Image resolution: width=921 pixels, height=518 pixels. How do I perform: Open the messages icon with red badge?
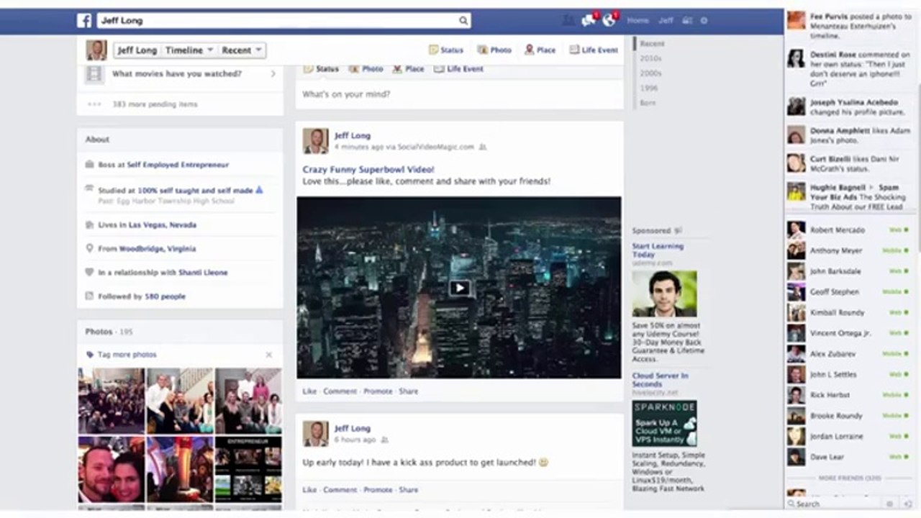589,20
